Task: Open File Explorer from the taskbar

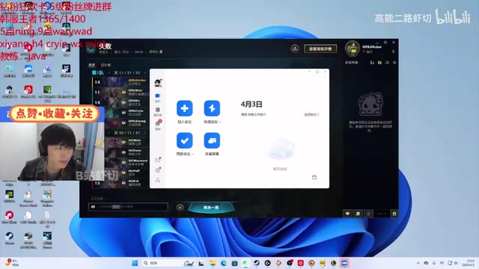Action: tap(213, 263)
